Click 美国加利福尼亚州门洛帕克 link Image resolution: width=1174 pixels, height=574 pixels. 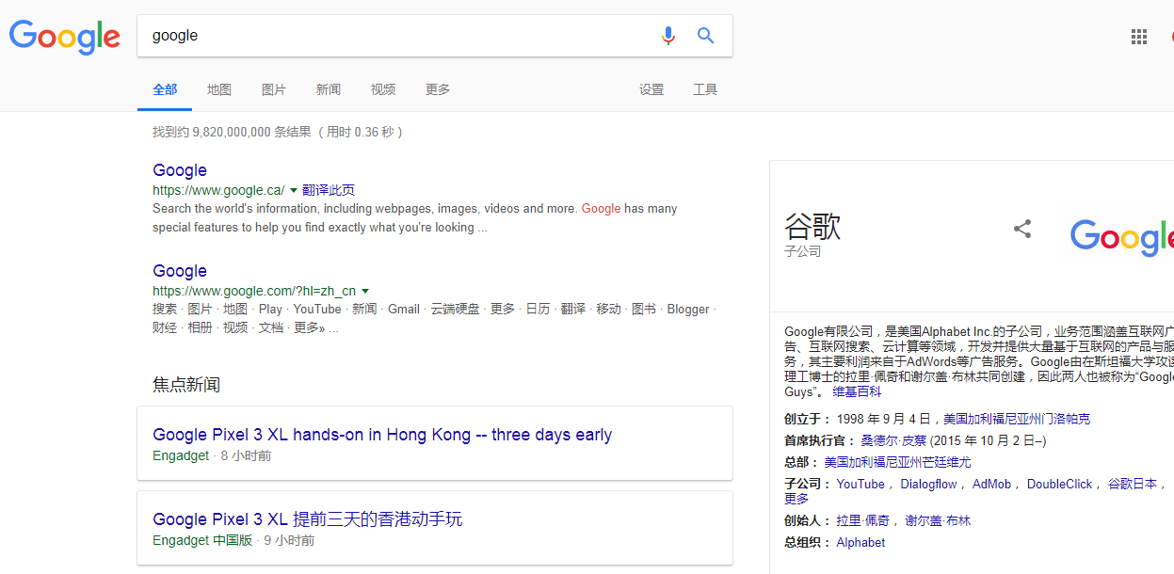1017,419
